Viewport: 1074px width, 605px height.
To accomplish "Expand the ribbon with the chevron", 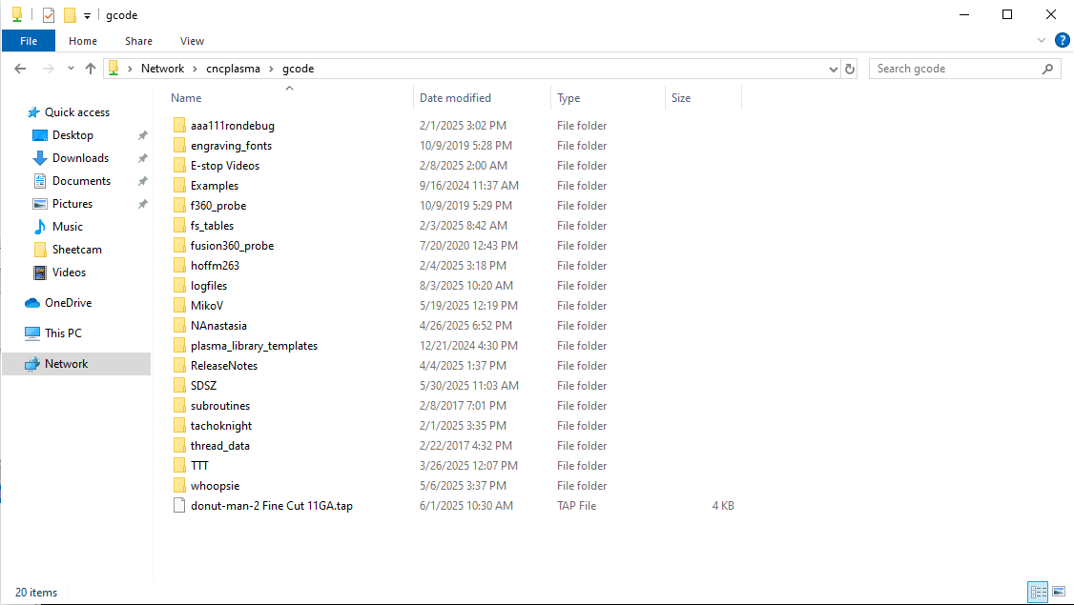I will pos(1042,41).
